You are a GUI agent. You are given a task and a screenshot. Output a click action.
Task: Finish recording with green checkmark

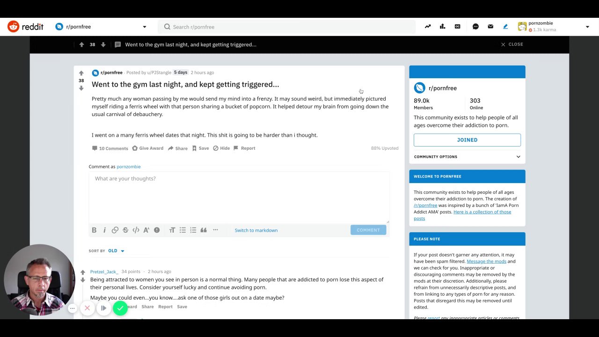120,308
